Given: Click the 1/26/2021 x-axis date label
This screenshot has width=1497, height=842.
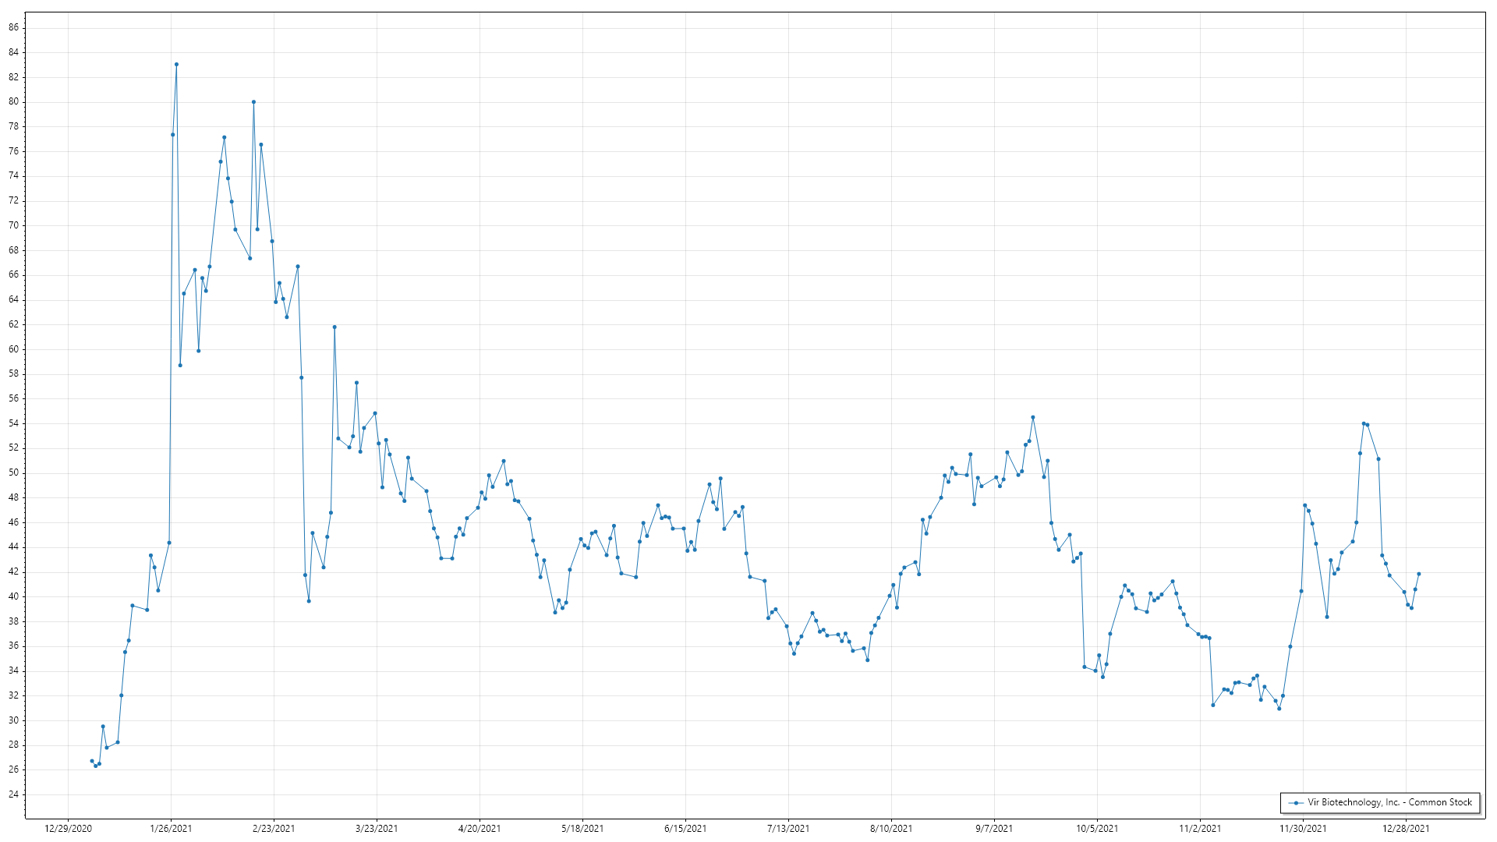Looking at the screenshot, I should click(x=171, y=829).
